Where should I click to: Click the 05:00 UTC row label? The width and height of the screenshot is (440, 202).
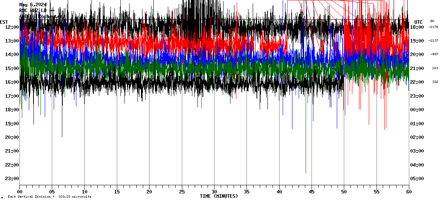(417, 178)
